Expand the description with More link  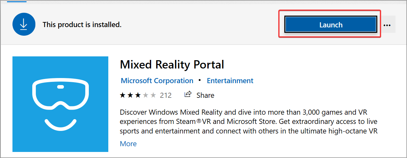point(128,144)
